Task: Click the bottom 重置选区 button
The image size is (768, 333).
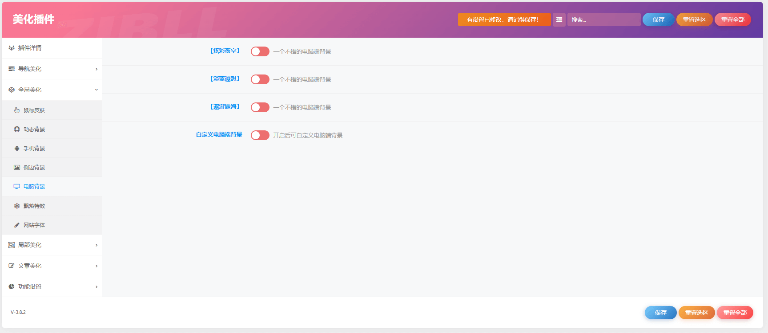Action: (x=697, y=313)
